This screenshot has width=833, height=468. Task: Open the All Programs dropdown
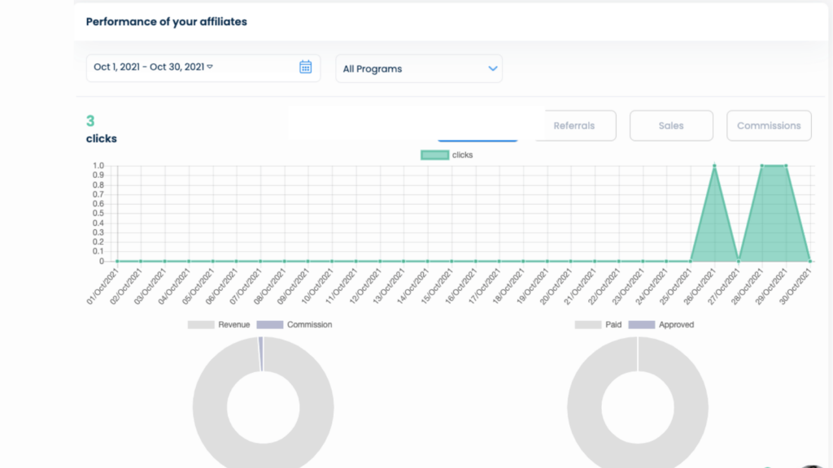click(x=419, y=68)
